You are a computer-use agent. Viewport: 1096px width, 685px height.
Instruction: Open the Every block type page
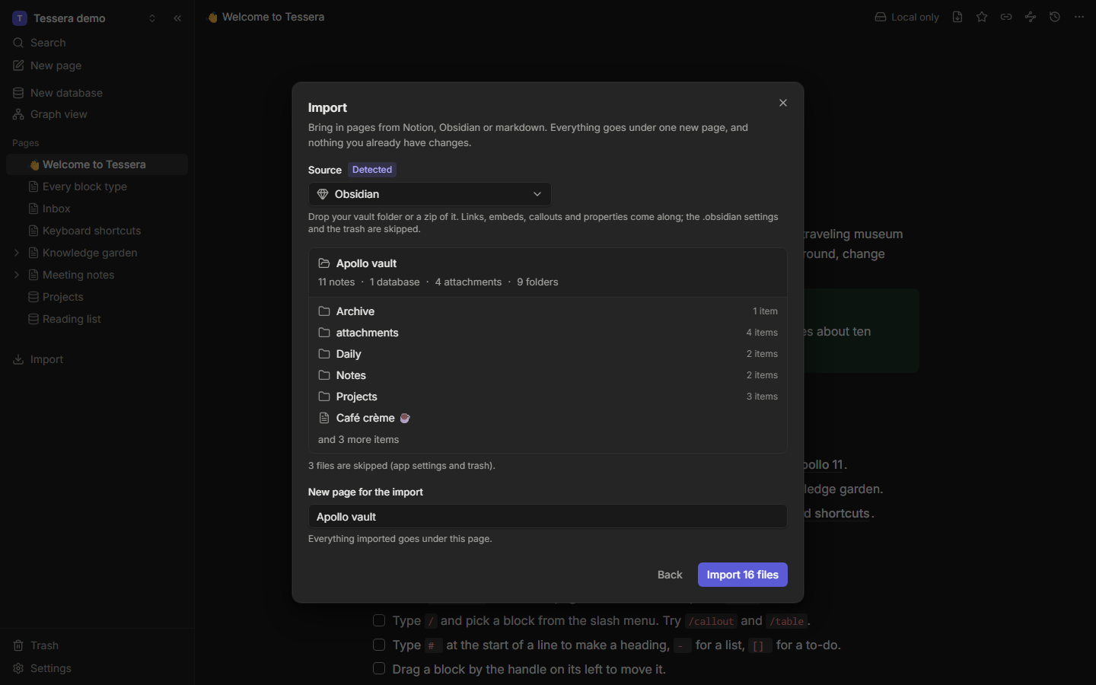[97, 186]
